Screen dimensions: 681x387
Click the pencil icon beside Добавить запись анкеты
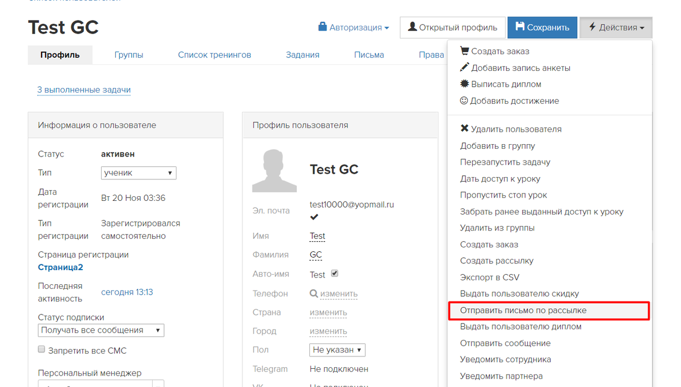[x=465, y=67]
